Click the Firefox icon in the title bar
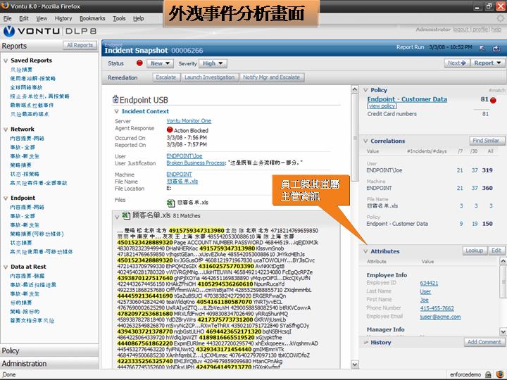This screenshot has width=507, height=380. point(5,6)
